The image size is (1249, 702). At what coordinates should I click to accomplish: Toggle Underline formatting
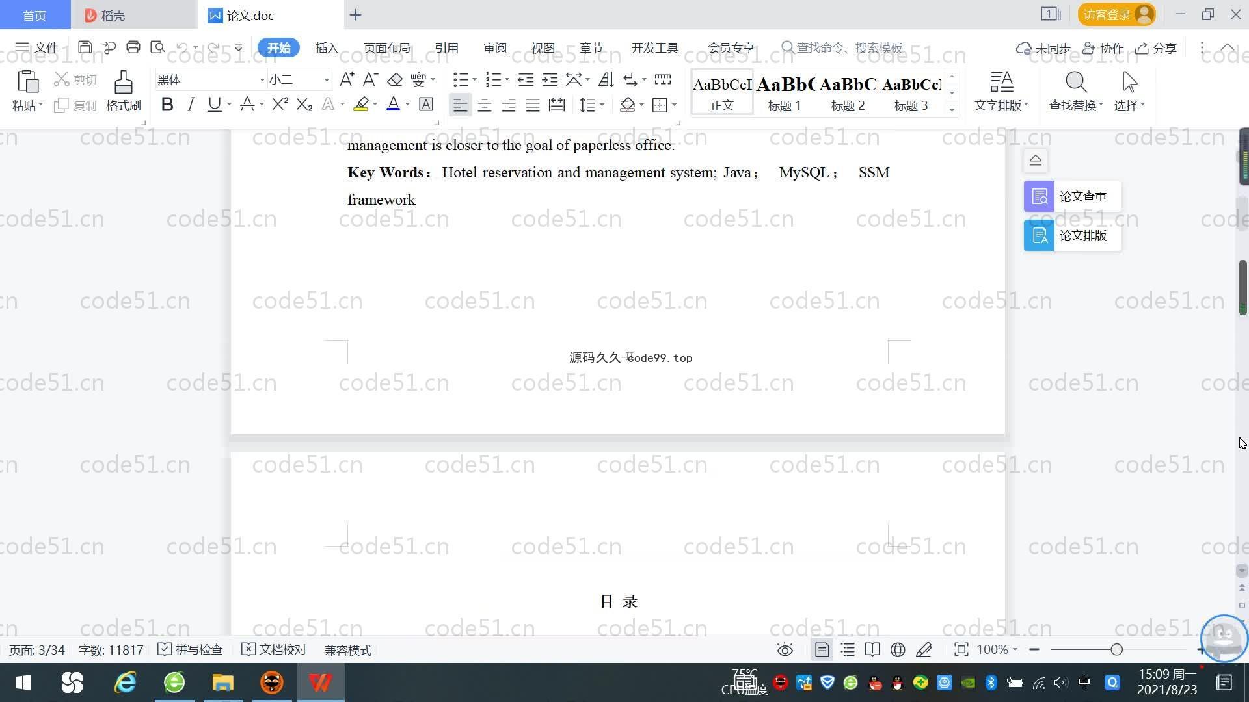[214, 105]
